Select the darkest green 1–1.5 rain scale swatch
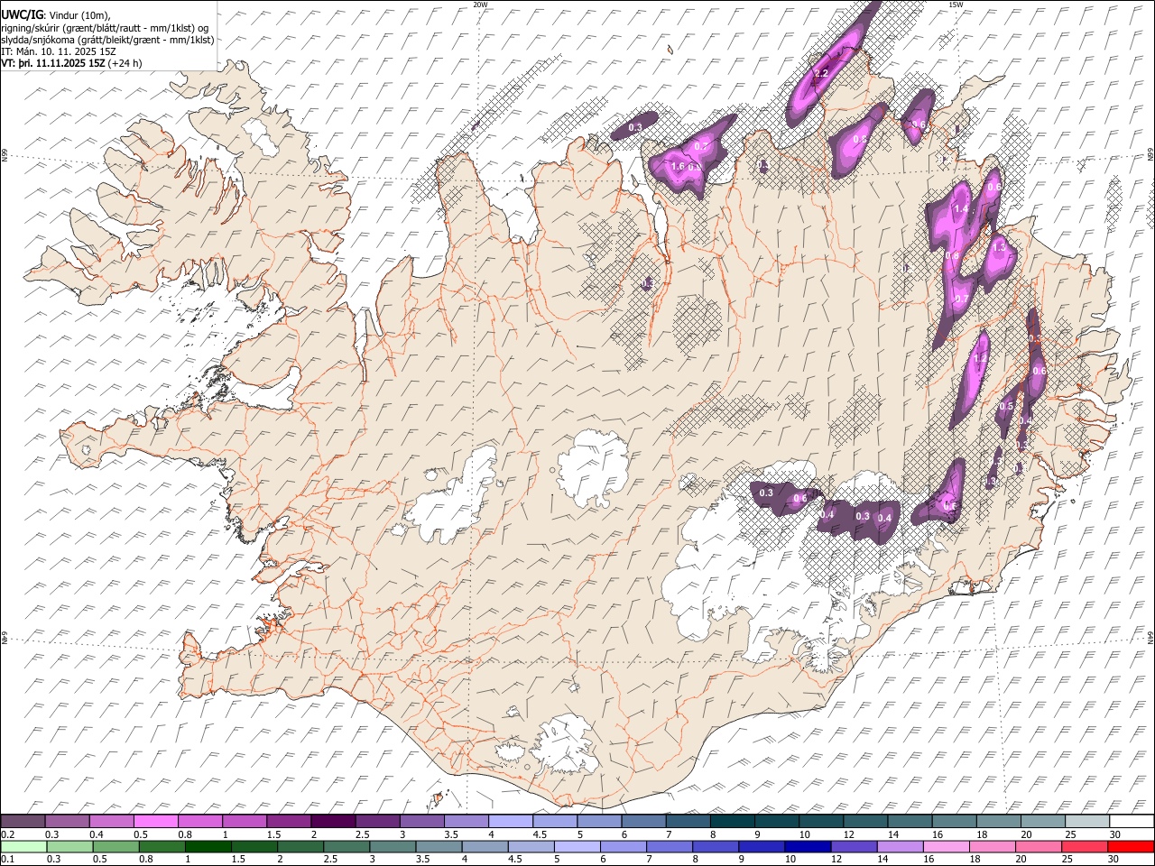The width and height of the screenshot is (1155, 866). (x=208, y=846)
